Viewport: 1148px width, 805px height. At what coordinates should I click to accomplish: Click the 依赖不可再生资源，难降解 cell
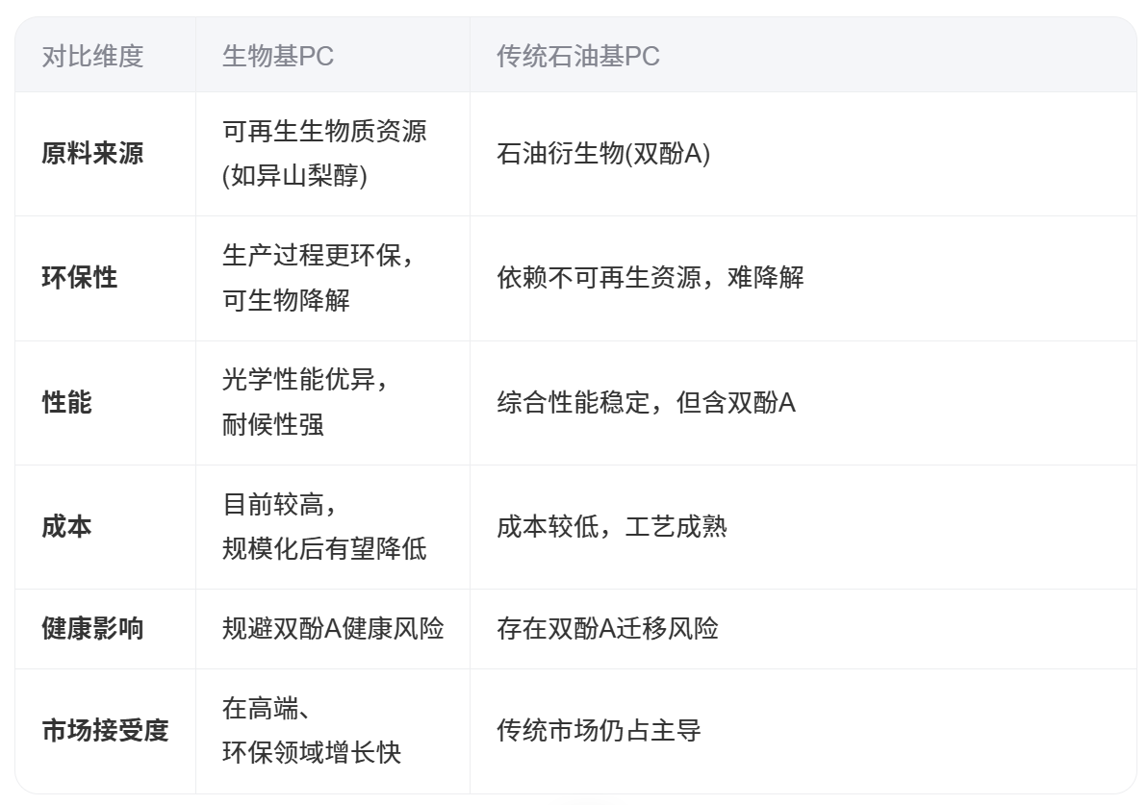(x=650, y=278)
